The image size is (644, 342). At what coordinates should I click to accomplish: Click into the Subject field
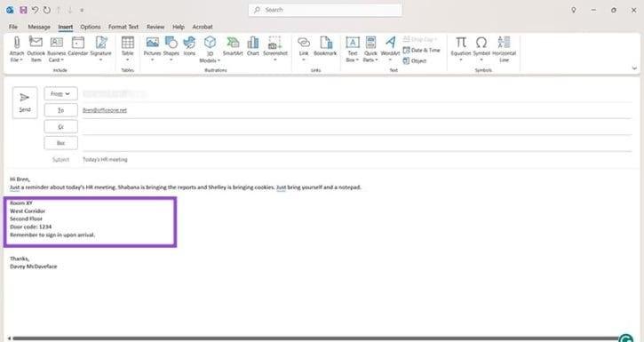(356, 159)
